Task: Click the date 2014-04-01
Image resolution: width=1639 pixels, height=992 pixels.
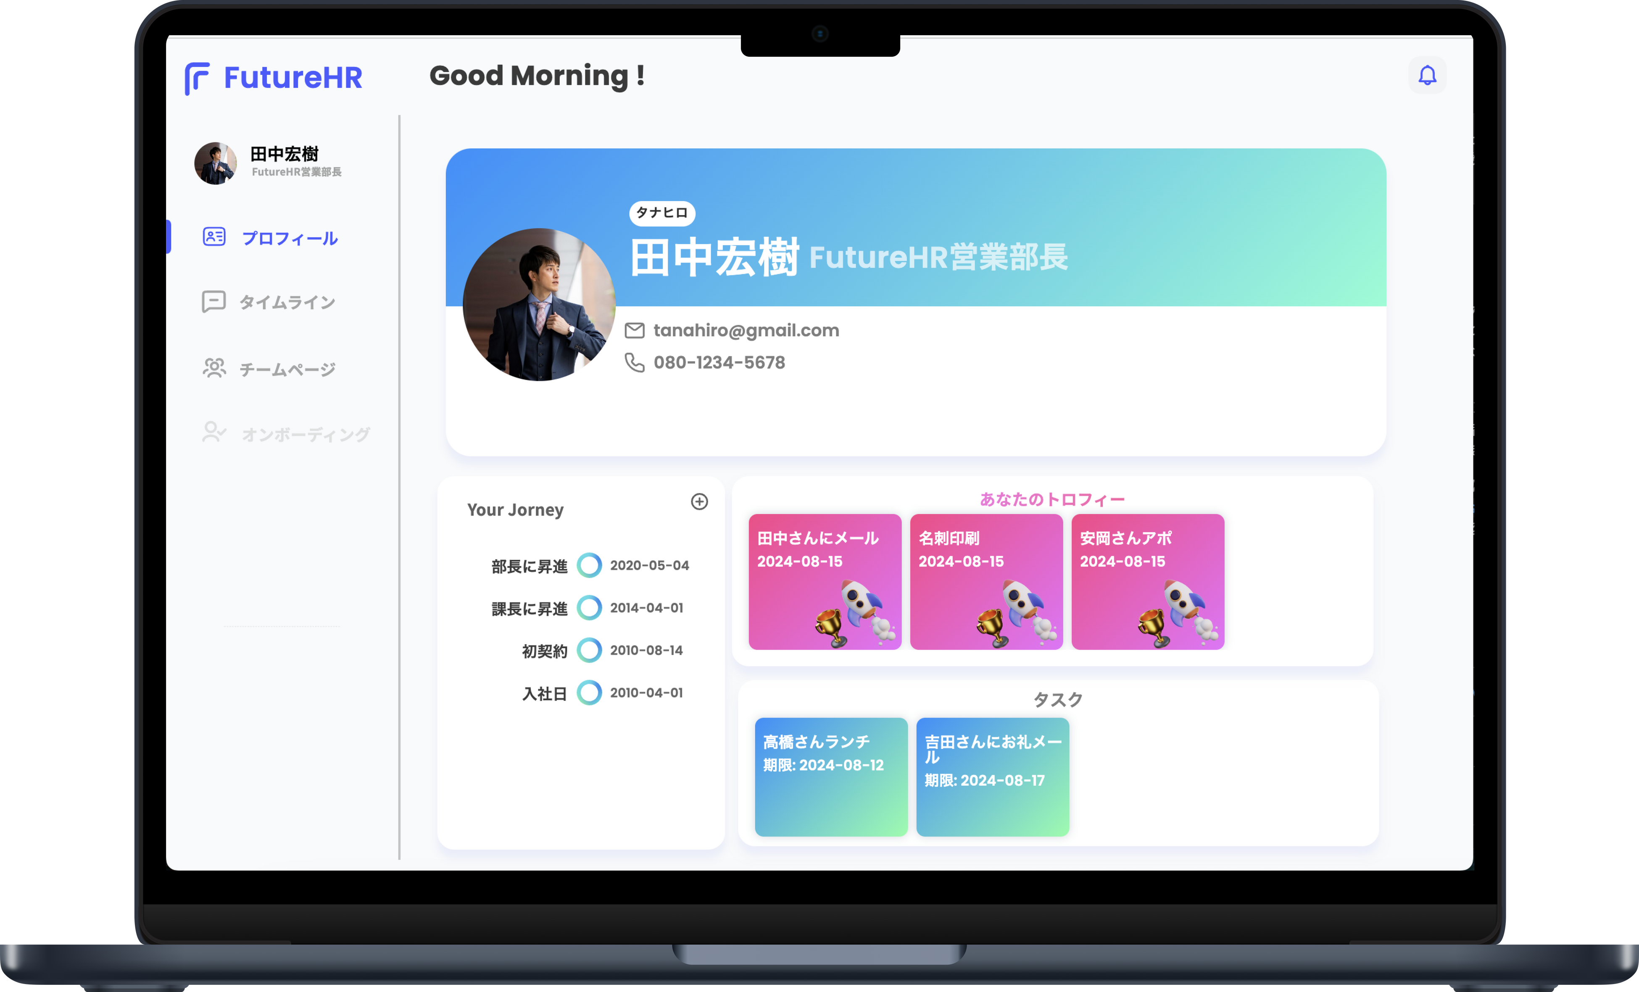Action: pos(646,608)
